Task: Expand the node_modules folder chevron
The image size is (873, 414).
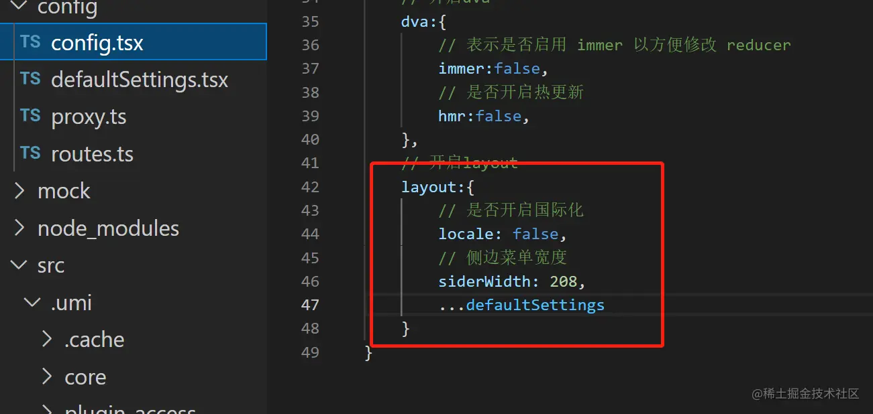Action: [x=19, y=228]
